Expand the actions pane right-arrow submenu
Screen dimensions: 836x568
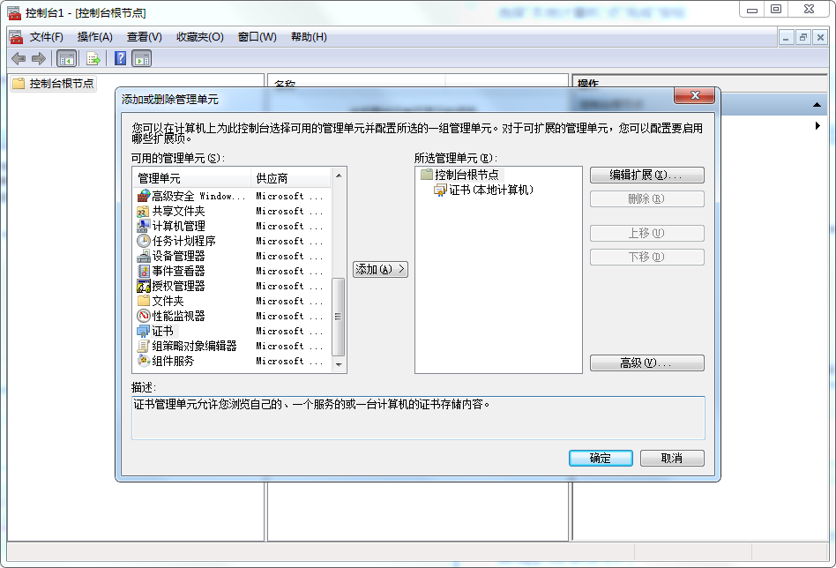[817, 126]
